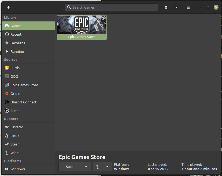Viewport: 222px width, 176px height.
Task: Click the star icon beside Favorites
Action: tap(7, 43)
